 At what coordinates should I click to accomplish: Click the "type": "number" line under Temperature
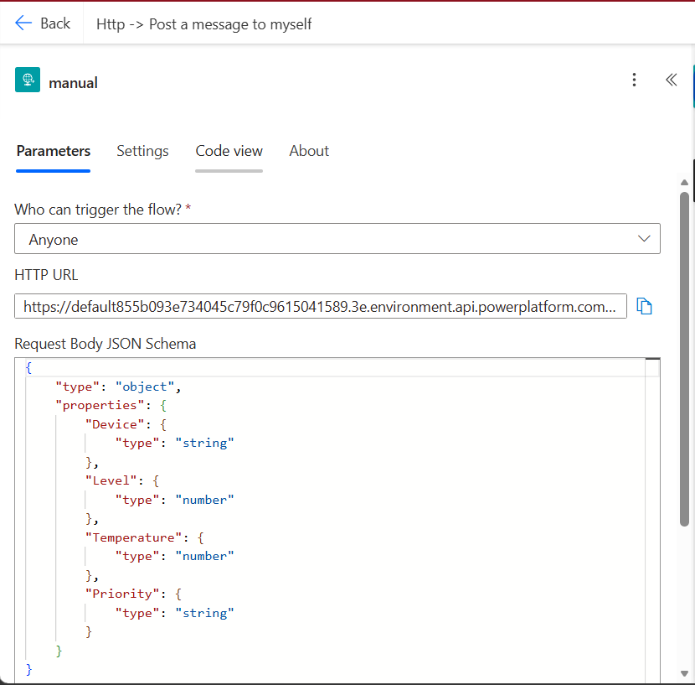coord(175,556)
